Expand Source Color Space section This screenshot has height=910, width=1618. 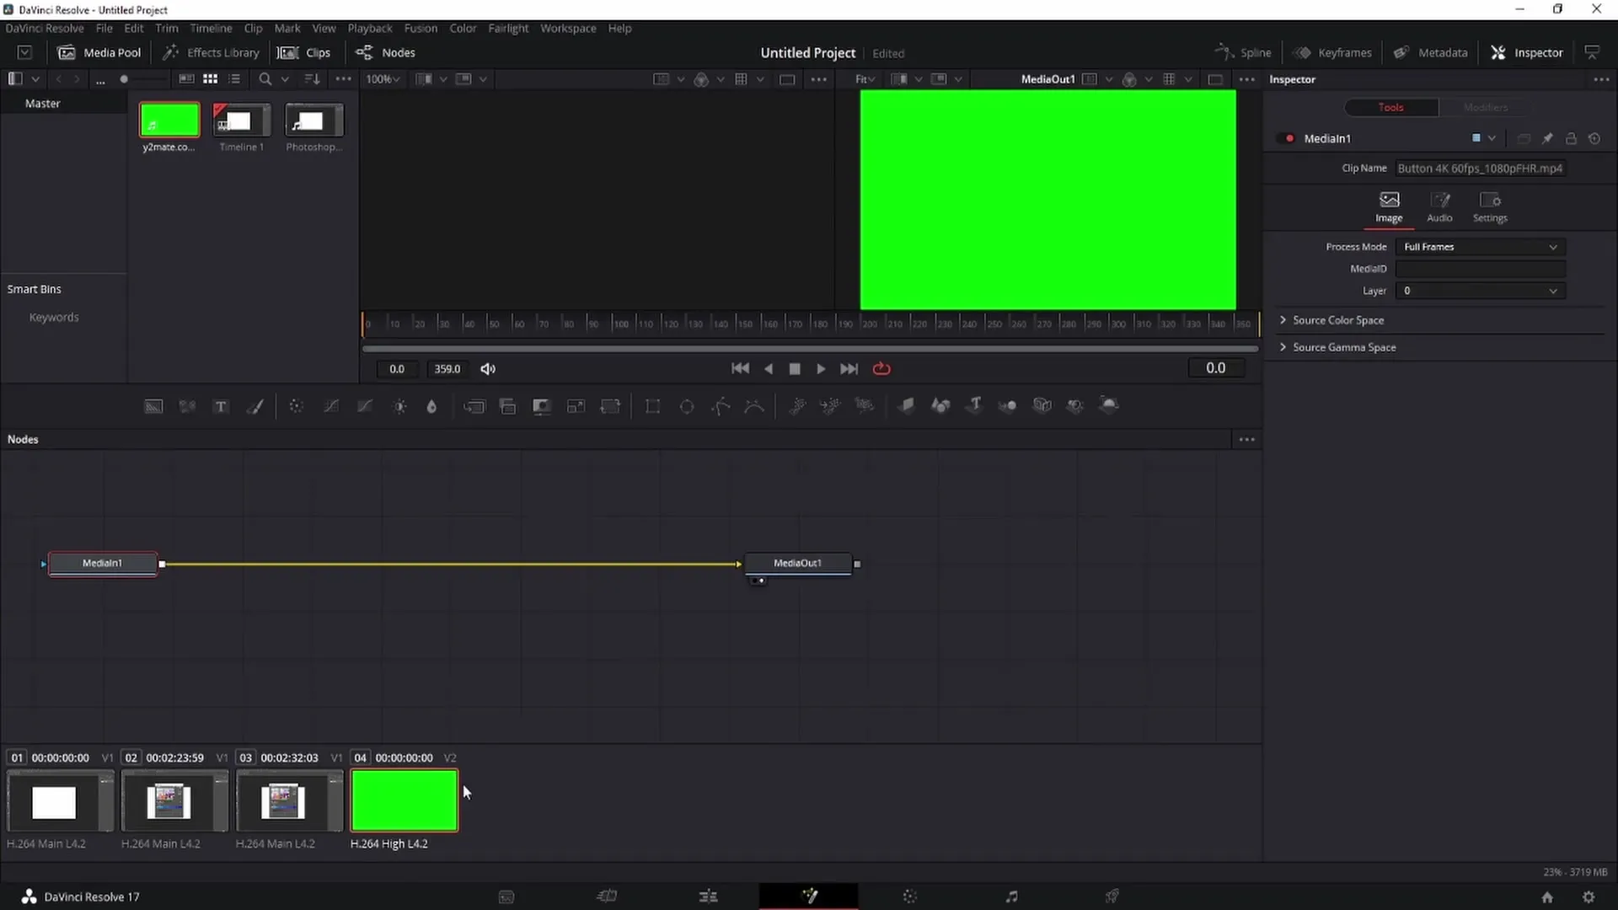1283,320
